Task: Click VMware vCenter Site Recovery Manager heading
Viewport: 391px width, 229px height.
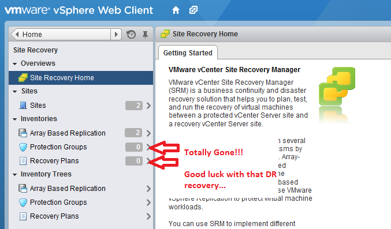Action: (234, 70)
